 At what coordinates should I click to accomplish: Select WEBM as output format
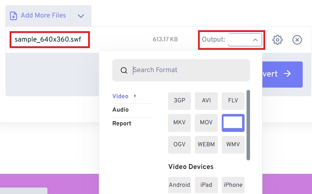tap(206, 144)
